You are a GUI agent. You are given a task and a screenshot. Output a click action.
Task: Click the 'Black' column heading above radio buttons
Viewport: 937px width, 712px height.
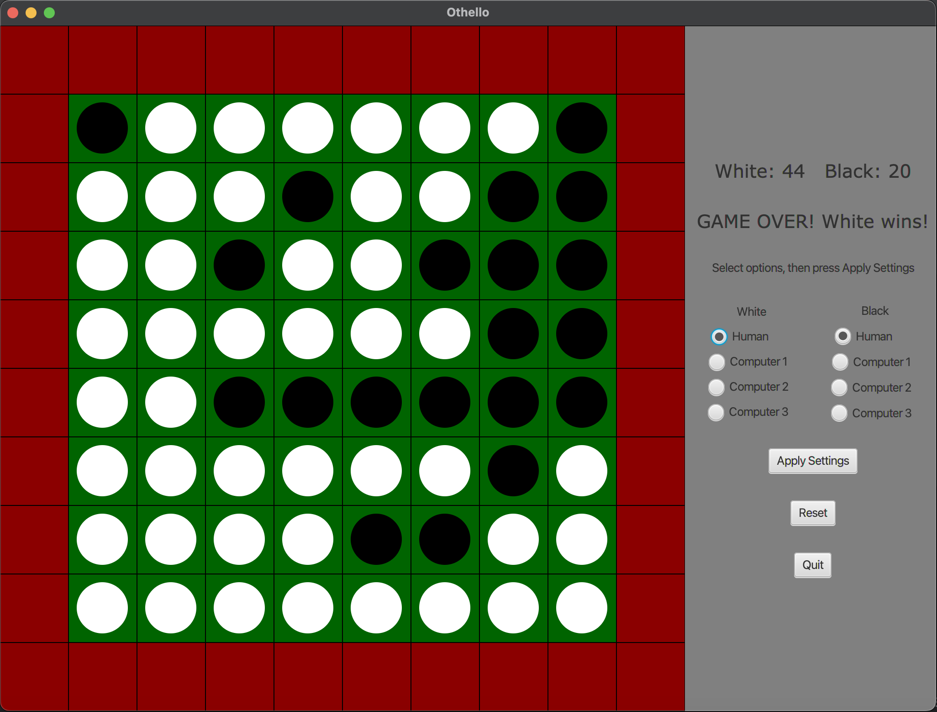click(x=875, y=311)
